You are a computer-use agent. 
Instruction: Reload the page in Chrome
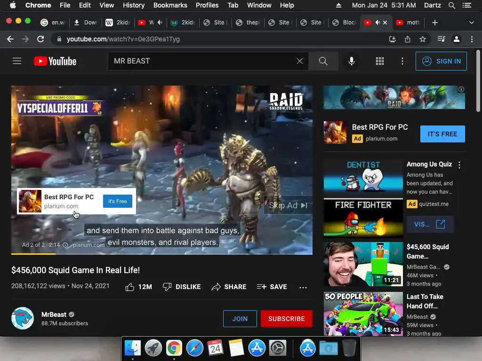point(40,39)
